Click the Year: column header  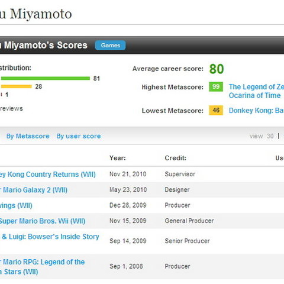[x=118, y=158]
